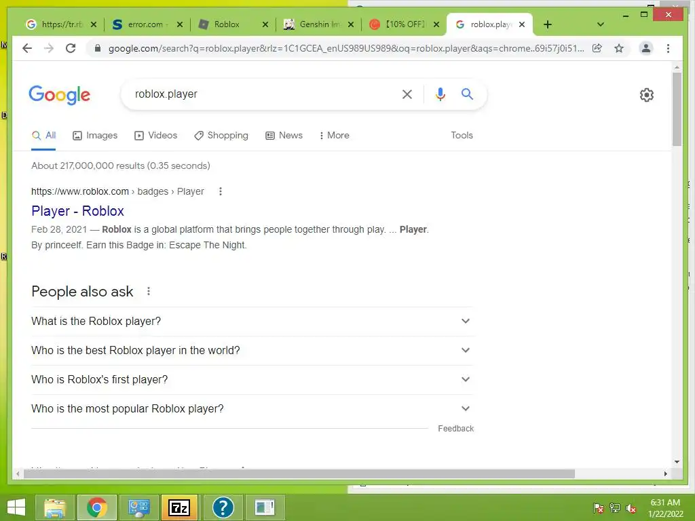The image size is (695, 521).
Task: Open search Tools
Action: (x=462, y=136)
